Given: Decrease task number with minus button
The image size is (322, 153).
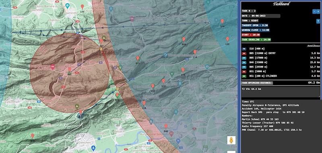Looking at the screenshot, I should coord(314,12).
